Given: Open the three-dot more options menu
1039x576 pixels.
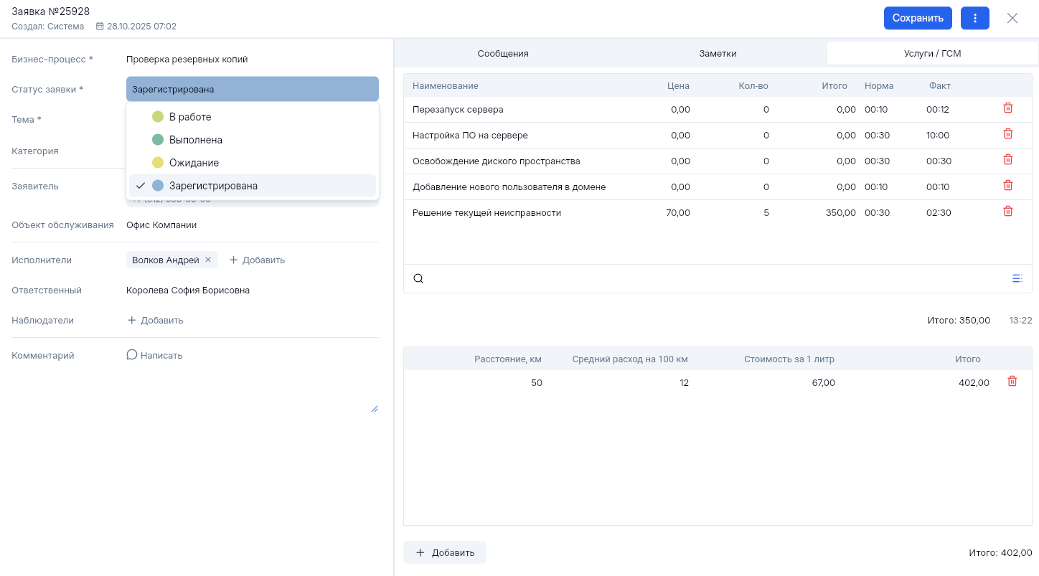Looking at the screenshot, I should (974, 18).
